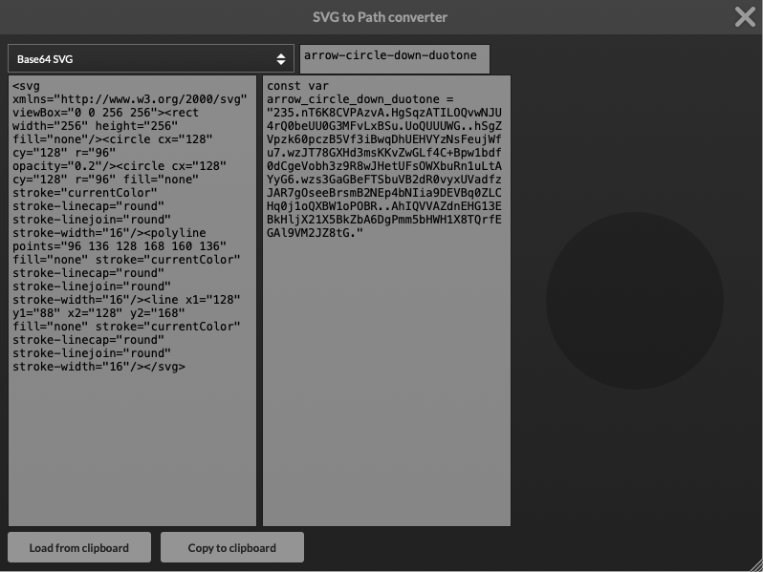The image size is (763, 572).
Task: Click the circular icon preview
Action: click(x=635, y=301)
